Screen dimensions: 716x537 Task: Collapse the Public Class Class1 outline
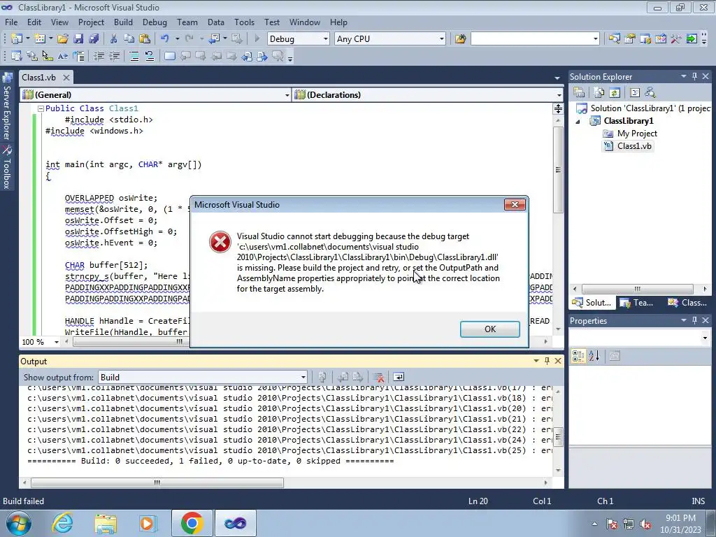pos(41,108)
